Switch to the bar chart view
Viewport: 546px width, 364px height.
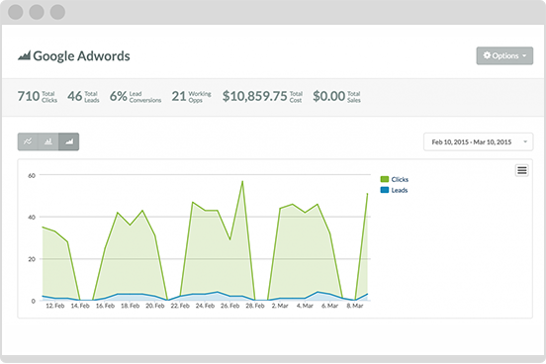[48, 141]
